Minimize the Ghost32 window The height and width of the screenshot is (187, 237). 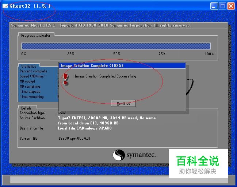[x=214, y=6]
